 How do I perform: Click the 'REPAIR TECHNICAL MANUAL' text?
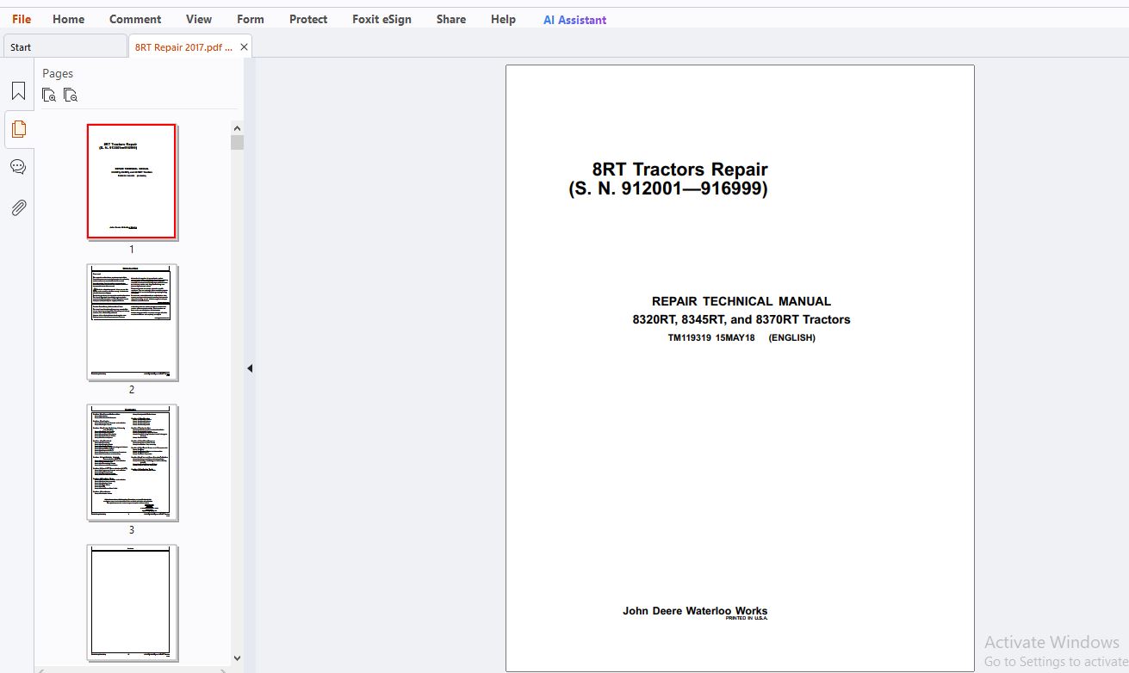pyautogui.click(x=741, y=301)
